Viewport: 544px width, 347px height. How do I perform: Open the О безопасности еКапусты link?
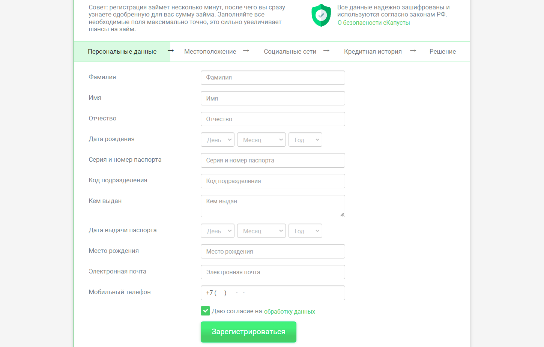tap(374, 23)
